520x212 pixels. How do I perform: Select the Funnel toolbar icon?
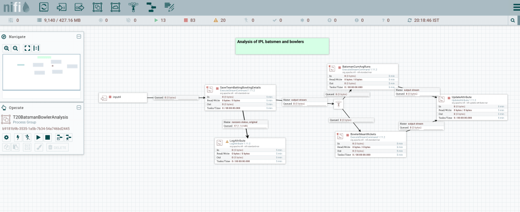(133, 7)
